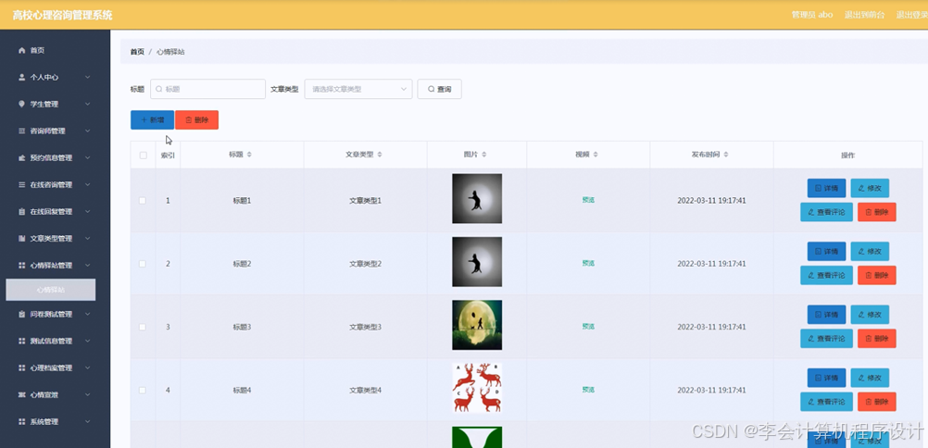The image size is (928, 448).
Task: Click the blue 新增 button
Action: click(152, 119)
